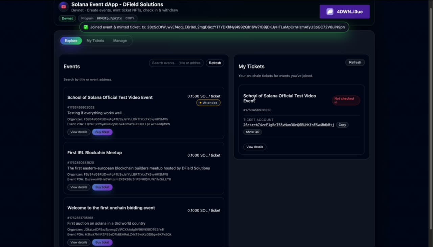Click Event PDA starting with EQzaLS8fbyA6uGqj
This screenshot has width=433, height=247.
click(x=119, y=124)
